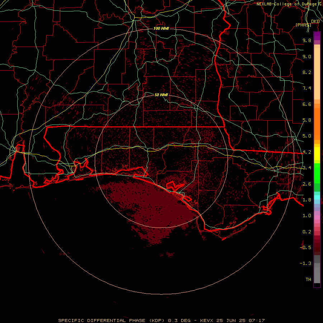Click the 3.4 scale value
Image resolution: width=323 pixels, height=323 pixels.
click(x=307, y=168)
